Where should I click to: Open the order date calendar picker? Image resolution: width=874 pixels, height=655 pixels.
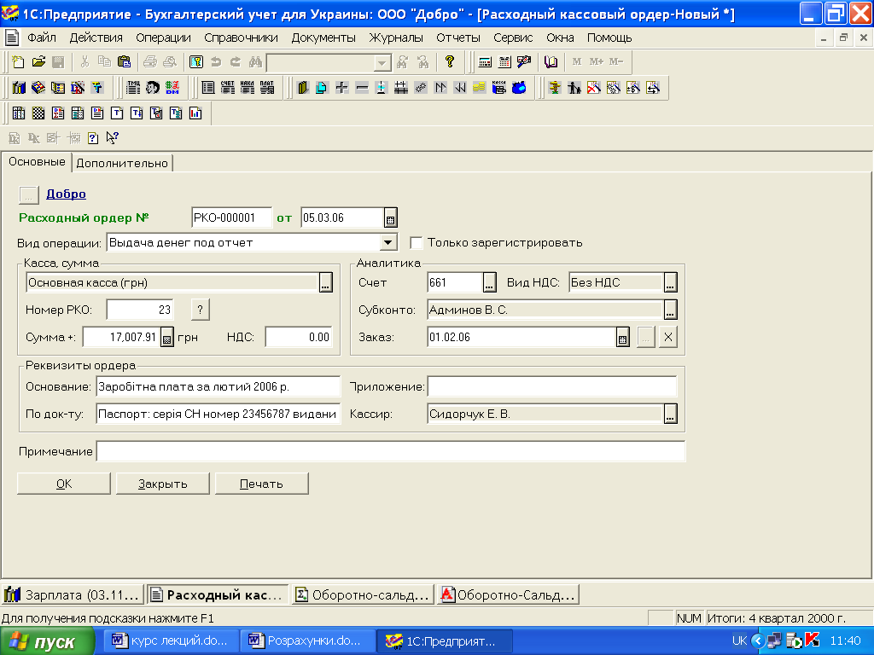[390, 218]
